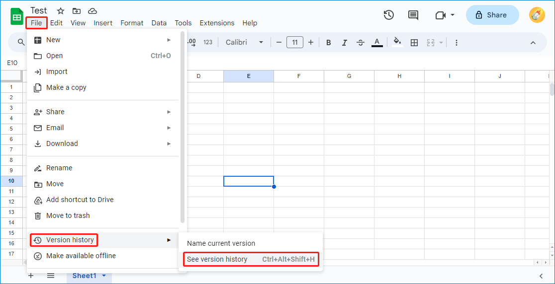Open the fill color bucket
555x284 pixels.
click(x=397, y=42)
